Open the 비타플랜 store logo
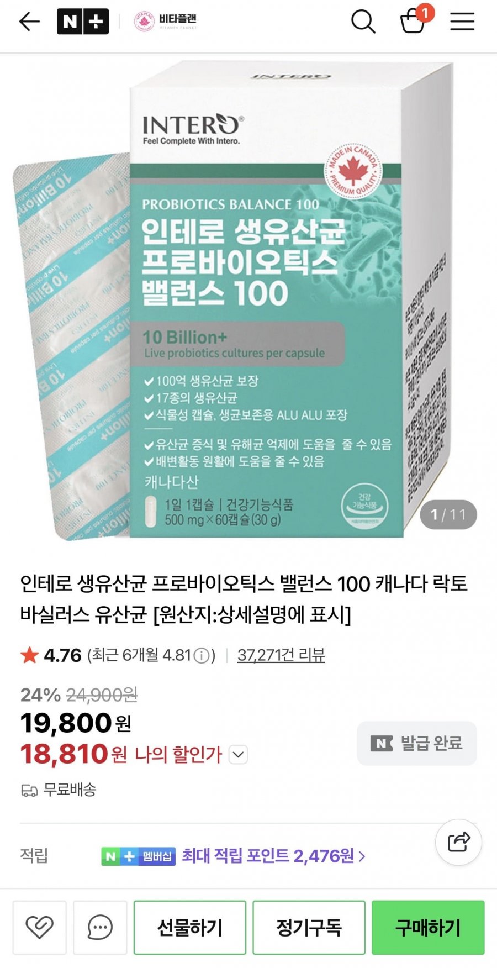Viewport: 497px width, 968px height. (x=165, y=22)
